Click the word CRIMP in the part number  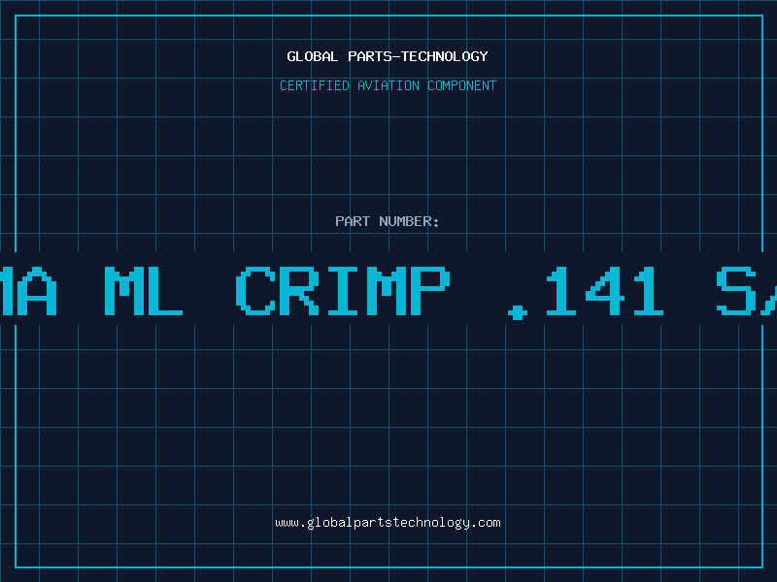[x=343, y=291]
